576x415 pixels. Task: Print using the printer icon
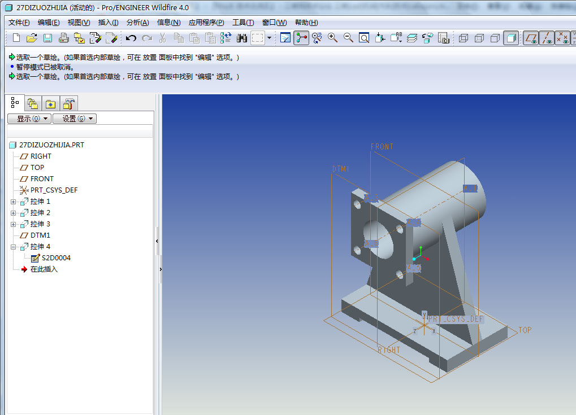pyautogui.click(x=63, y=38)
